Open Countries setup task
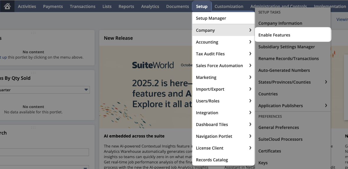Viewport: 348px width, 169px height. pos(293,94)
